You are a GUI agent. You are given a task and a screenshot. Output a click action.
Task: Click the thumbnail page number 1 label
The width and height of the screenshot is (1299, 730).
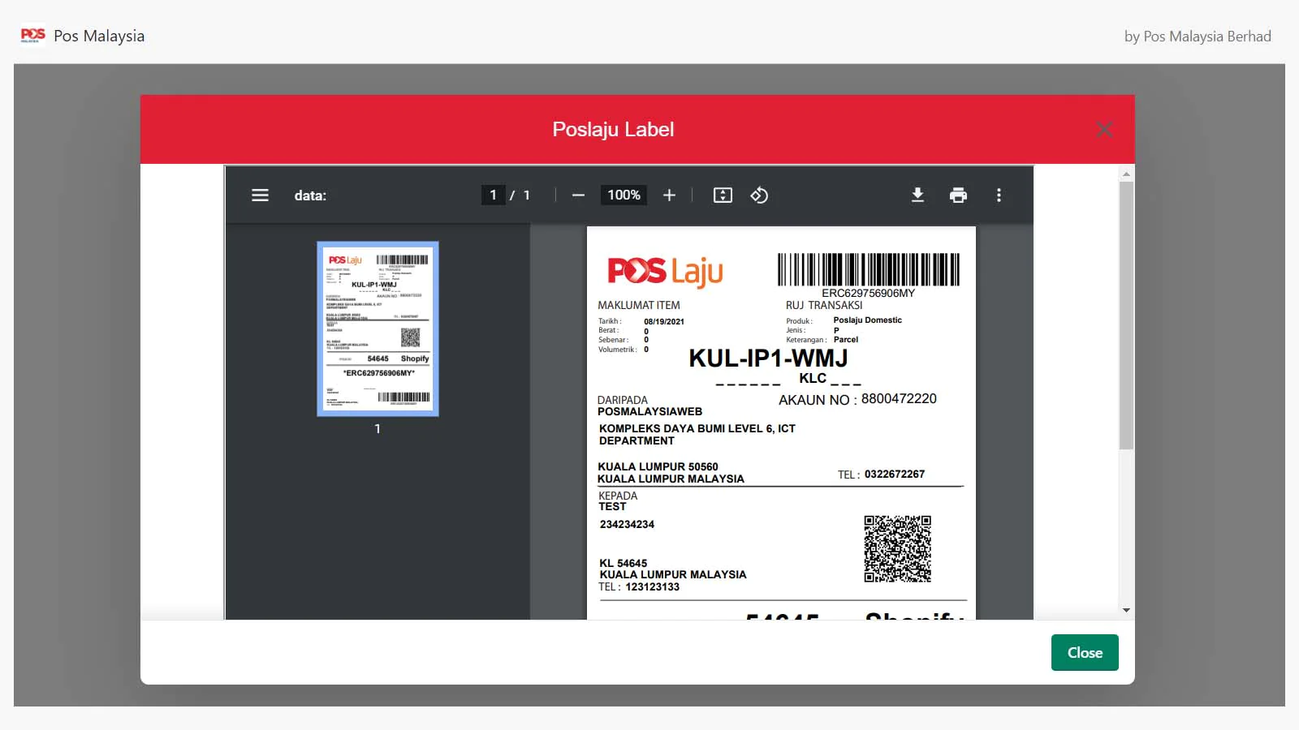[x=378, y=429]
